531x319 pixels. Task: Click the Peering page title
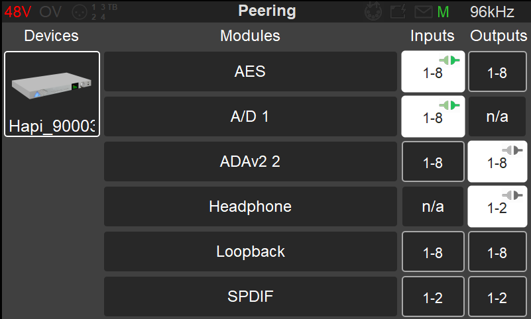[267, 11]
